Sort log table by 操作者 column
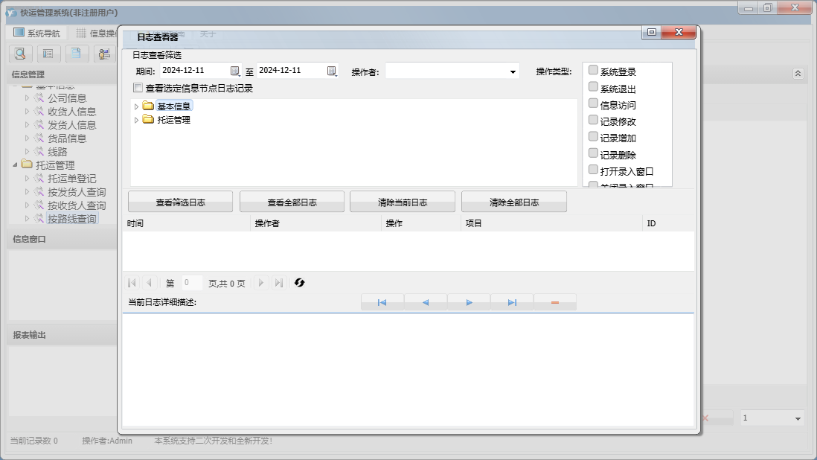Viewport: 817px width, 460px height. tap(315, 223)
